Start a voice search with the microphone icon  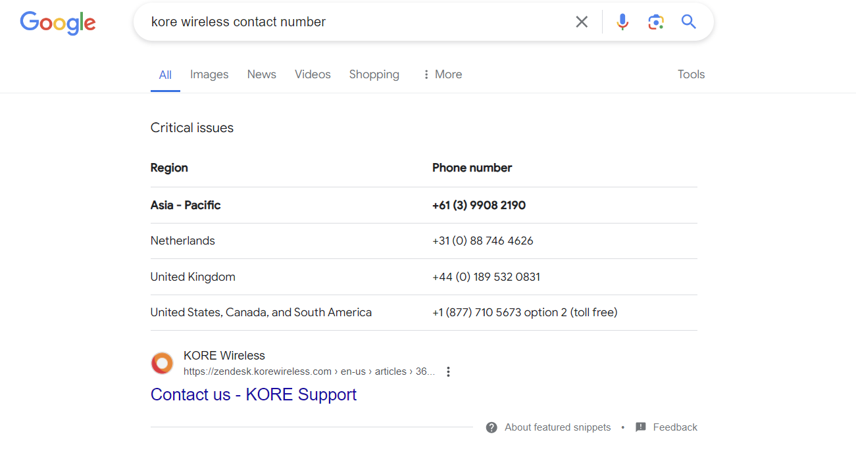coord(622,22)
